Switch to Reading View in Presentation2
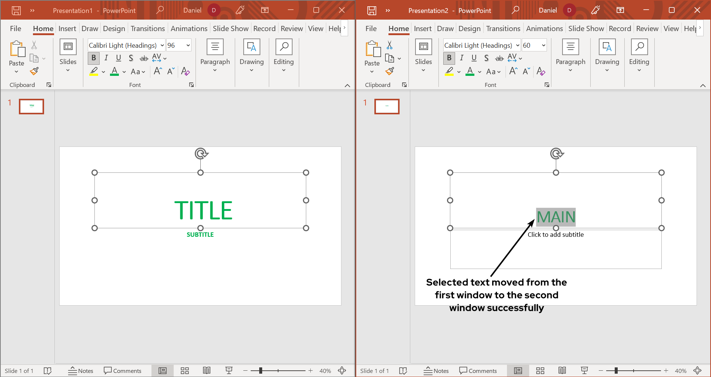Viewport: 711px width, 377px height. click(562, 371)
